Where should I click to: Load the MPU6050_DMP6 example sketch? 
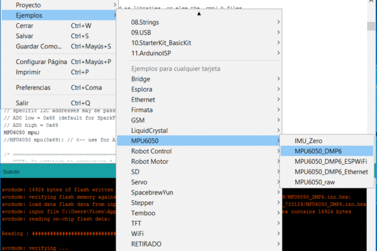click(x=327, y=151)
